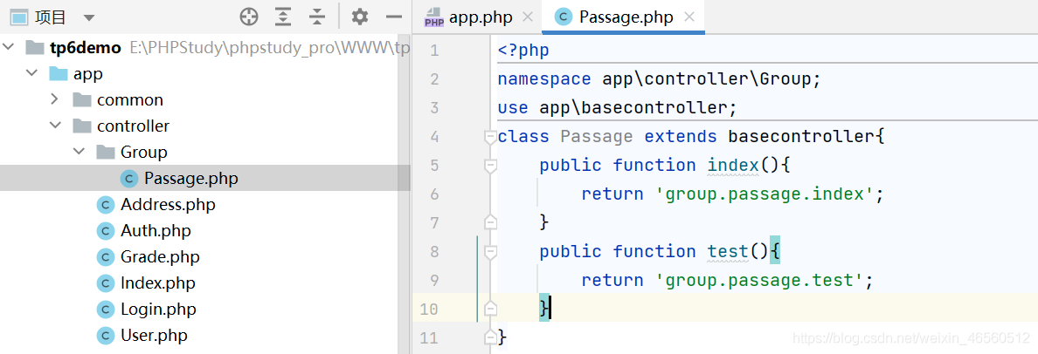Close the app.php tab
This screenshot has width=1038, height=354.
528,17
